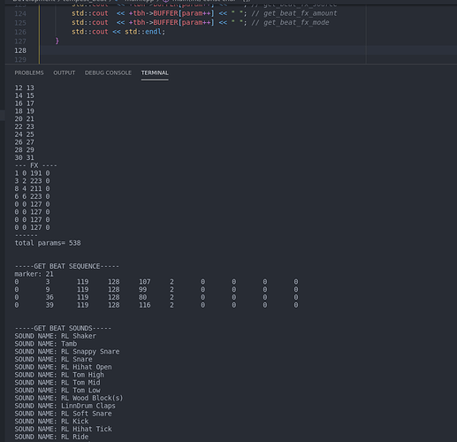Show the DEBUG CONSOLE tab
457x442 pixels.
[x=108, y=72]
